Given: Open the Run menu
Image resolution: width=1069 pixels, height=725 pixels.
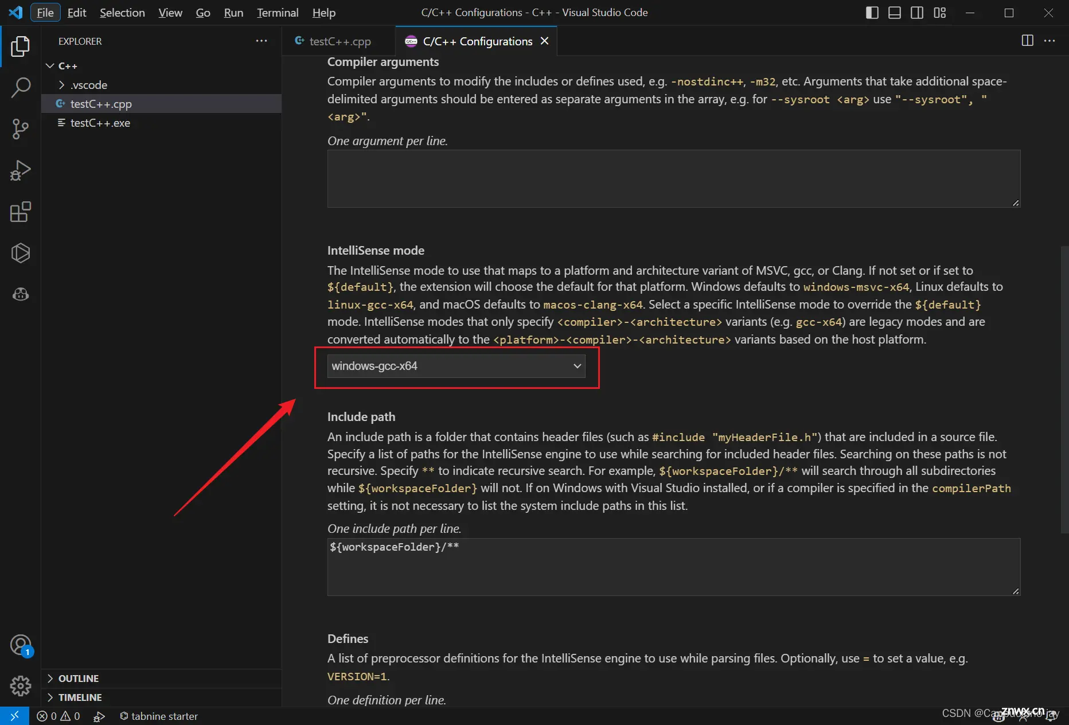Looking at the screenshot, I should [233, 13].
